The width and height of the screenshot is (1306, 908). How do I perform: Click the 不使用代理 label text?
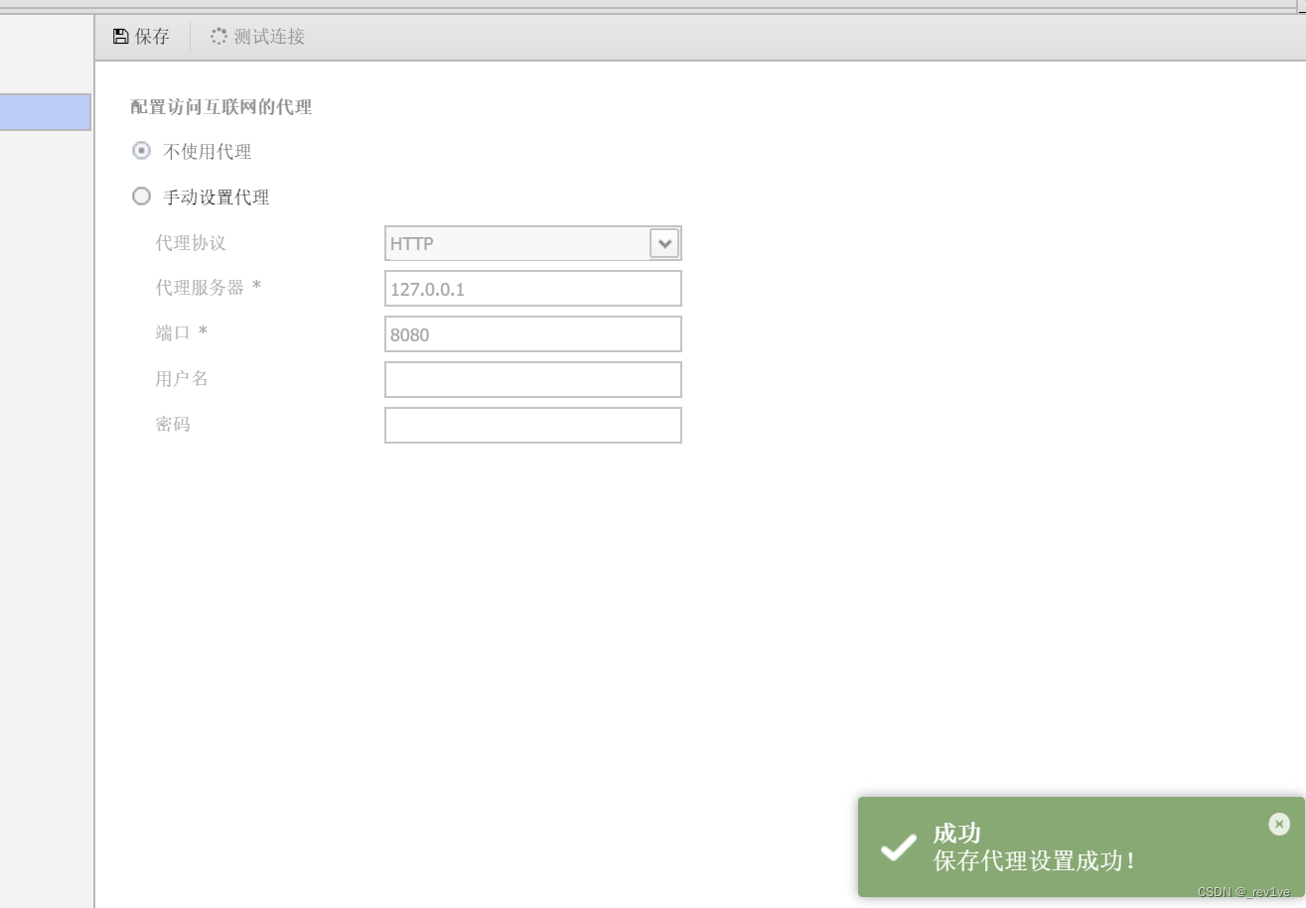click(207, 152)
